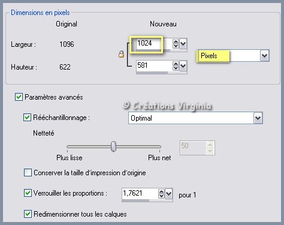Open the Optimal resampling dropdown
Viewport: 284px width, 225px height.
tap(258, 118)
